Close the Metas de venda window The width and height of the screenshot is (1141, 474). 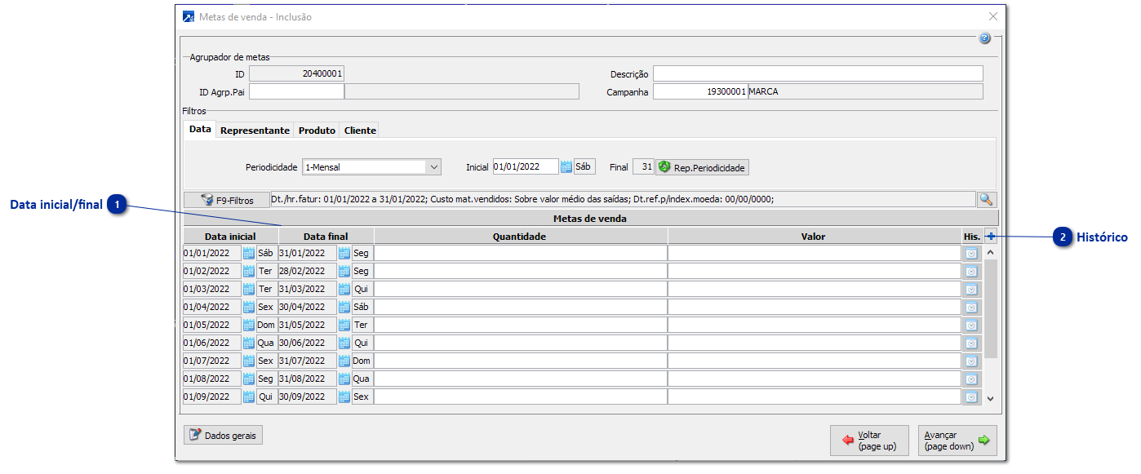point(993,16)
